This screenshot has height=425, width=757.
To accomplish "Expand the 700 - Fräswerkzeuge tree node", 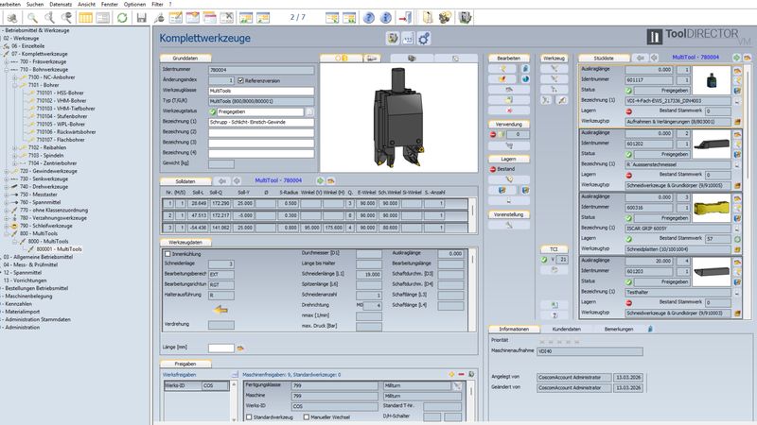I will click(7, 61).
